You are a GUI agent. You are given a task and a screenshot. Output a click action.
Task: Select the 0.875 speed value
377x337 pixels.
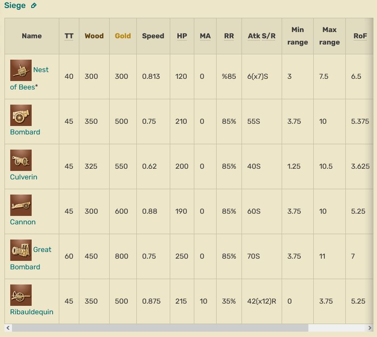click(x=151, y=301)
